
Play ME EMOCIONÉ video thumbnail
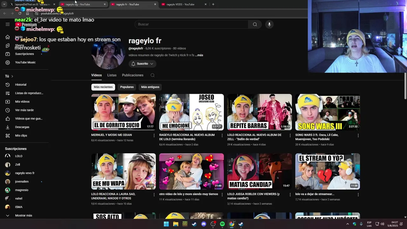tap(191, 112)
